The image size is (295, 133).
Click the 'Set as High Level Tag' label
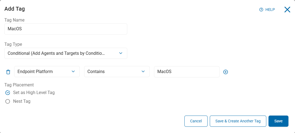click(x=34, y=93)
